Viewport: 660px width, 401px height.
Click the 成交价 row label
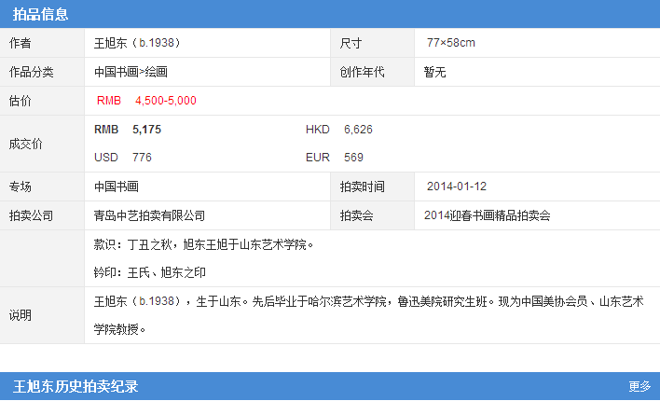pos(25,144)
